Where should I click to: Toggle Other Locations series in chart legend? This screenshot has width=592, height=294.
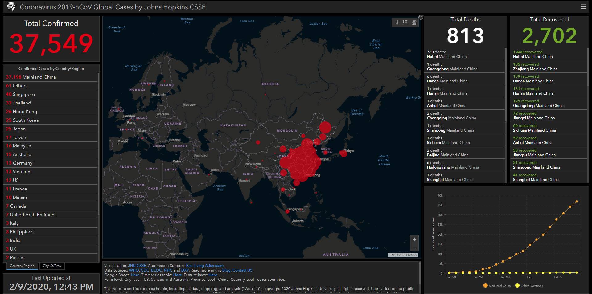pos(529,286)
